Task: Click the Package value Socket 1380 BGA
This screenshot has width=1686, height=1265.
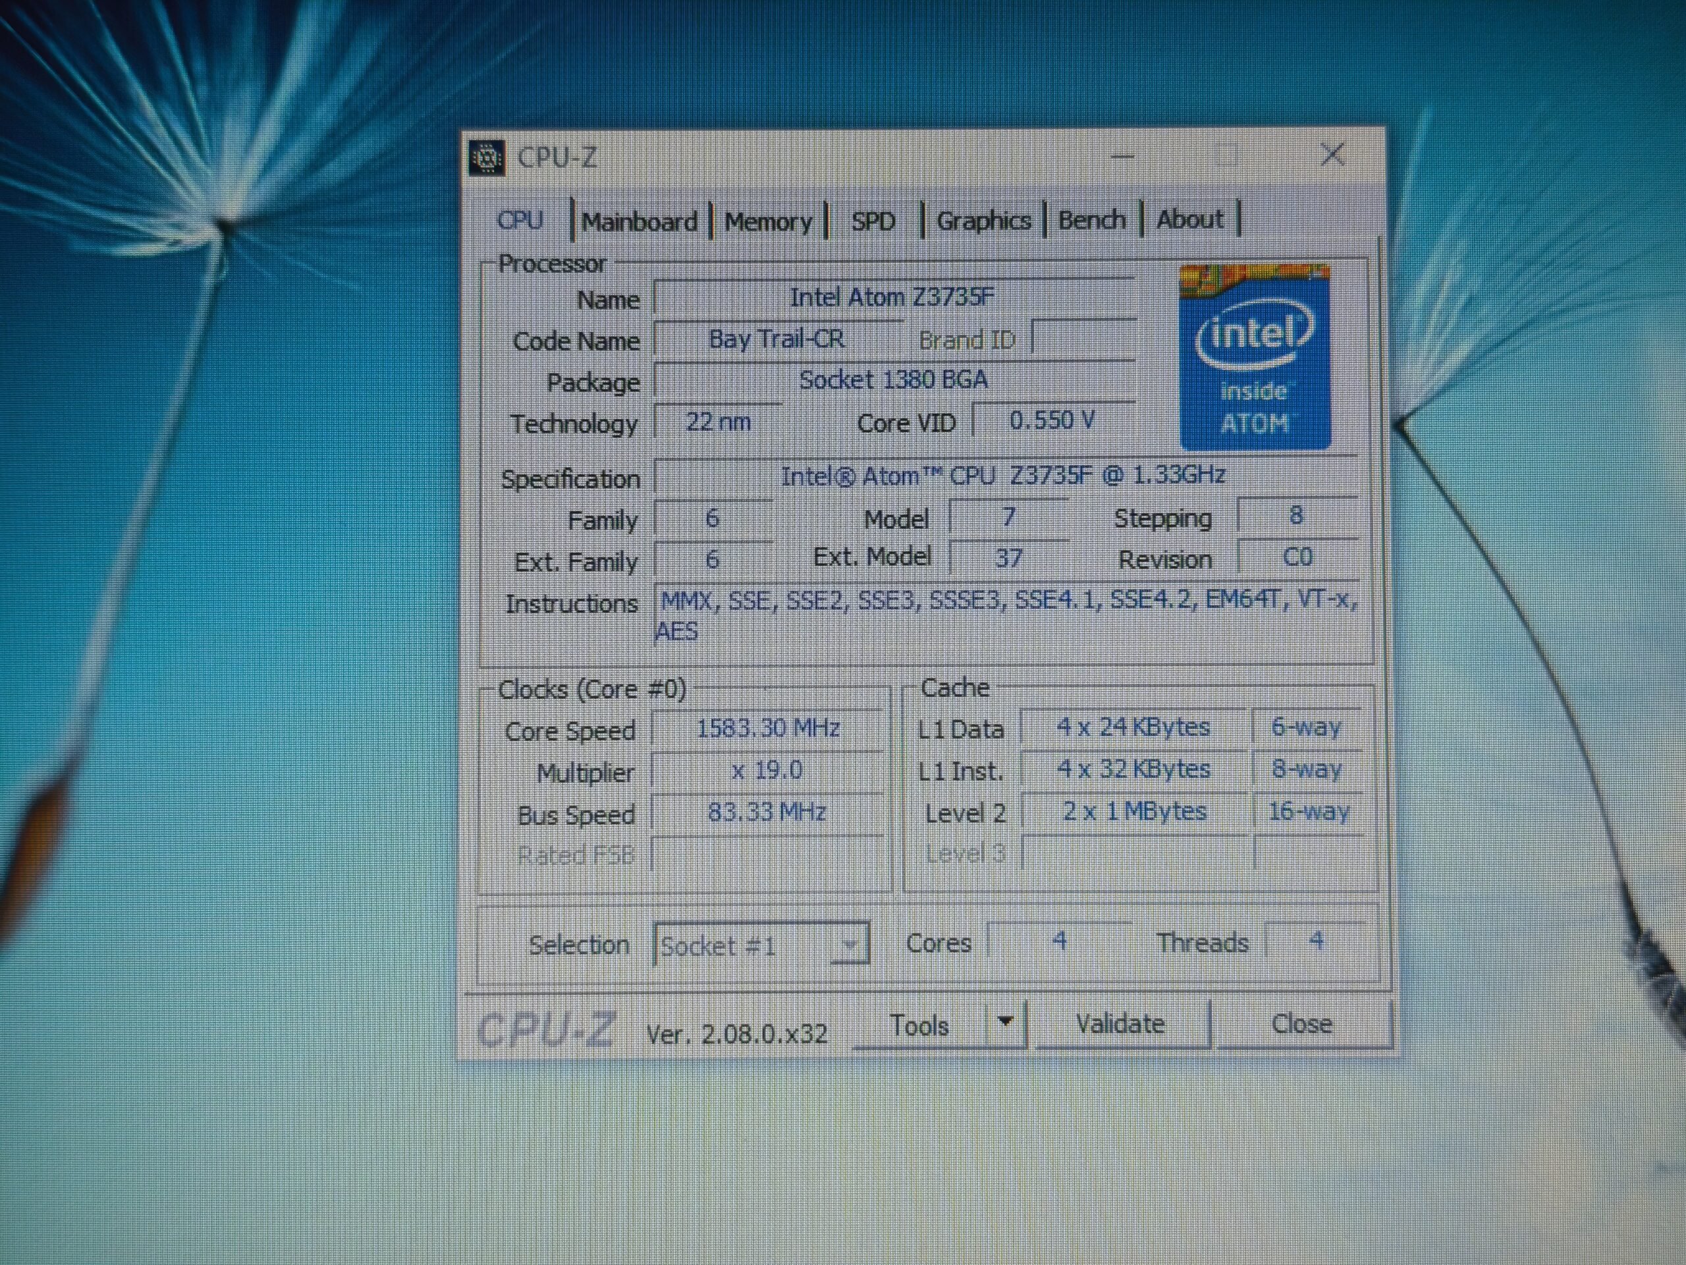Action: click(893, 379)
